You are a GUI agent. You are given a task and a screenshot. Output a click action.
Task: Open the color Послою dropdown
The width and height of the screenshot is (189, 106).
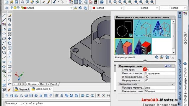click(121, 8)
